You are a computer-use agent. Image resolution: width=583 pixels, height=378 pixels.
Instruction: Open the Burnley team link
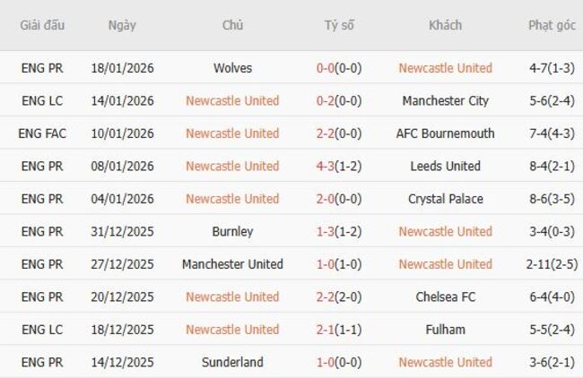click(232, 231)
